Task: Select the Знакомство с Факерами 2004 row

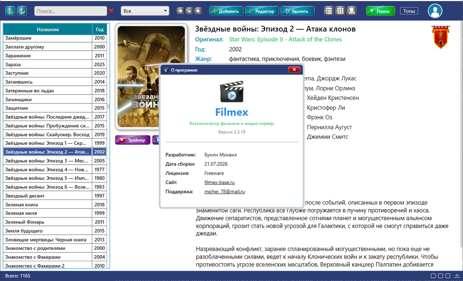Action: tap(55, 257)
